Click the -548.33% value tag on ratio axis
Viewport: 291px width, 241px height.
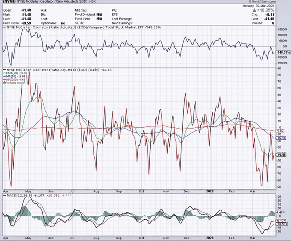click(283, 53)
